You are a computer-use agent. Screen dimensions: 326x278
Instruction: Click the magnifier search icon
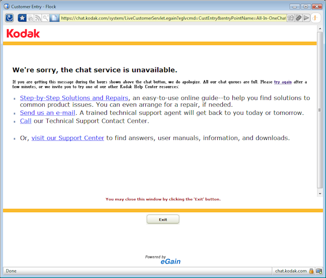pos(45,18)
